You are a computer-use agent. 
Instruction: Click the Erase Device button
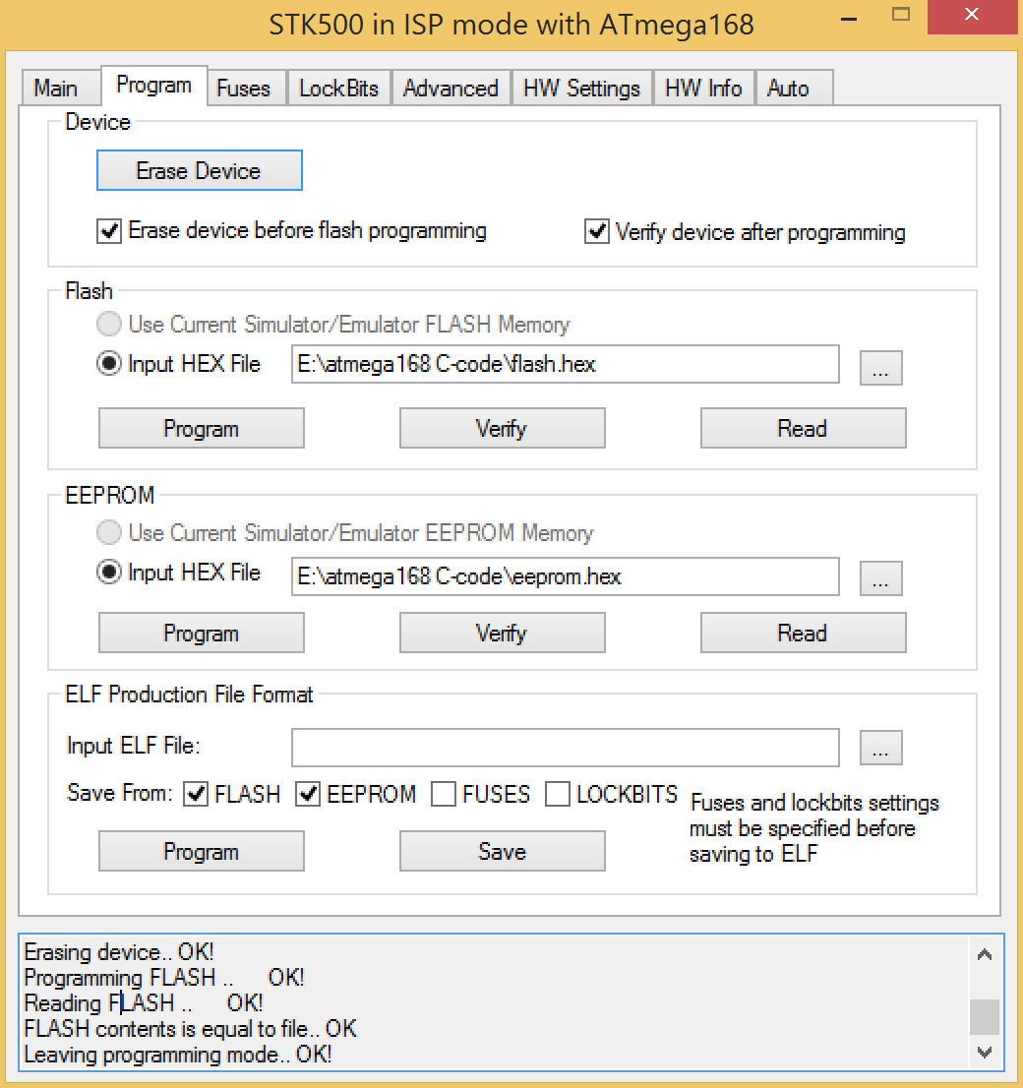[x=199, y=170]
